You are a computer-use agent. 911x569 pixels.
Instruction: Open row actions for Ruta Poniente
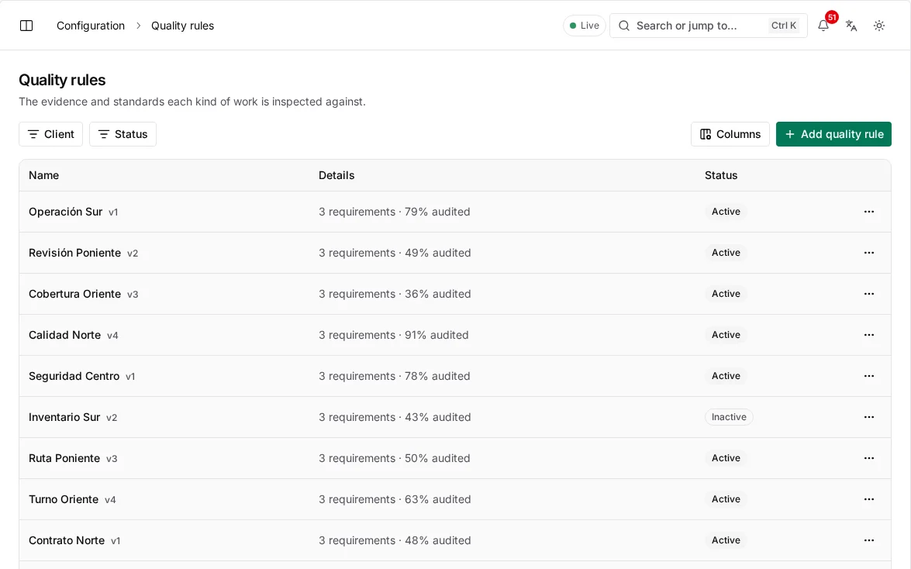pos(868,458)
